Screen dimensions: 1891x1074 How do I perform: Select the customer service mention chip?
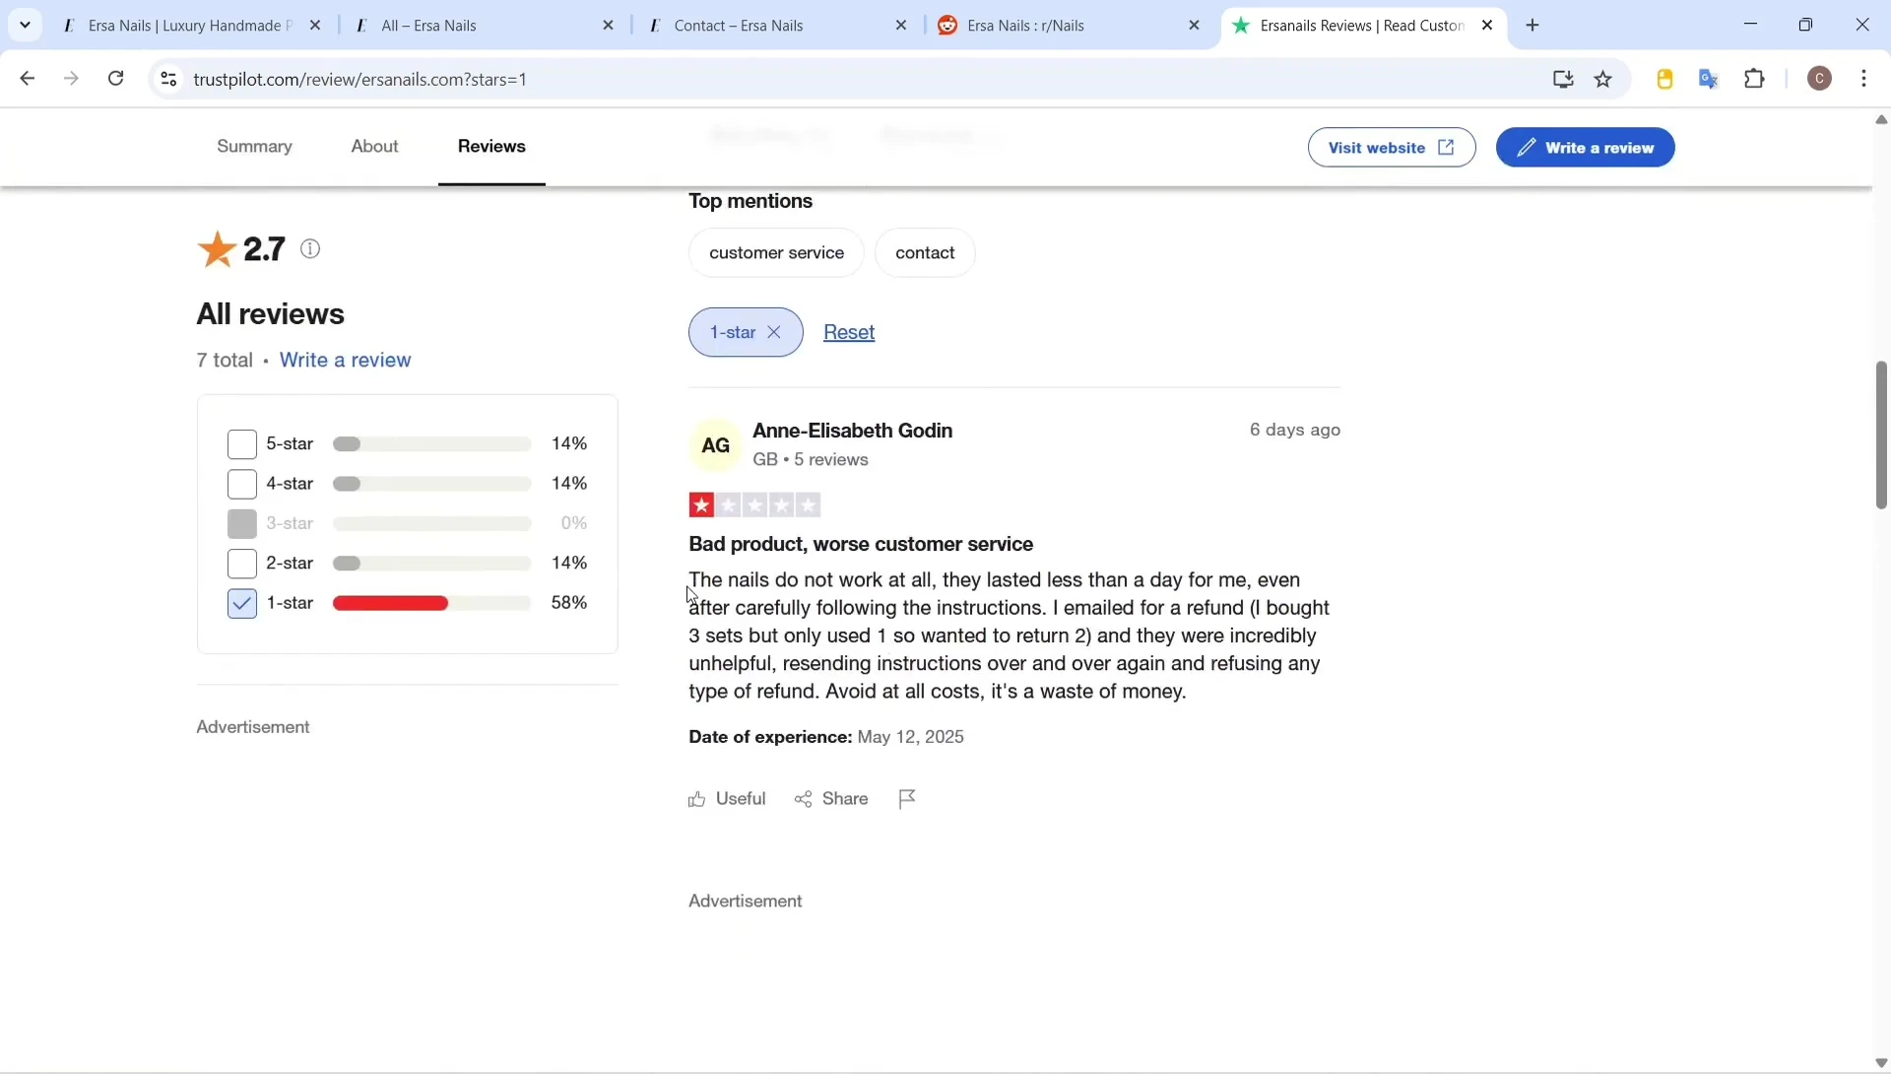[x=776, y=253]
